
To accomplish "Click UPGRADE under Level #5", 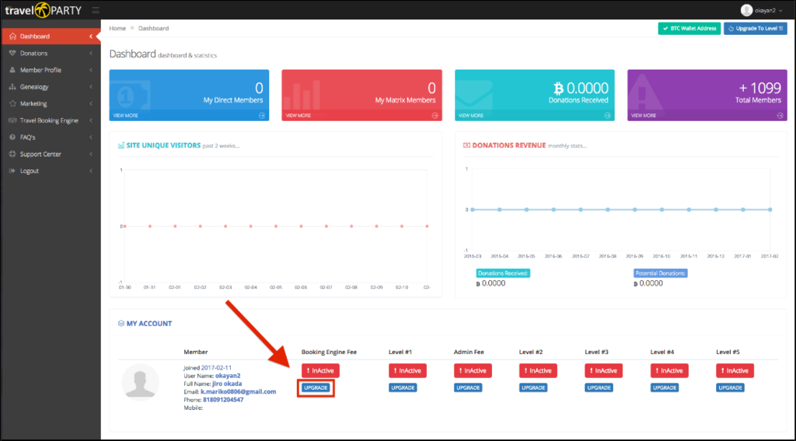I will click(731, 387).
